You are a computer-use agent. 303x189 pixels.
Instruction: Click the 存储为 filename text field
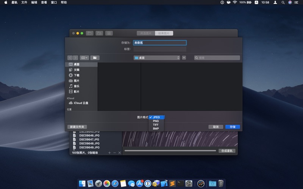pos(159,43)
